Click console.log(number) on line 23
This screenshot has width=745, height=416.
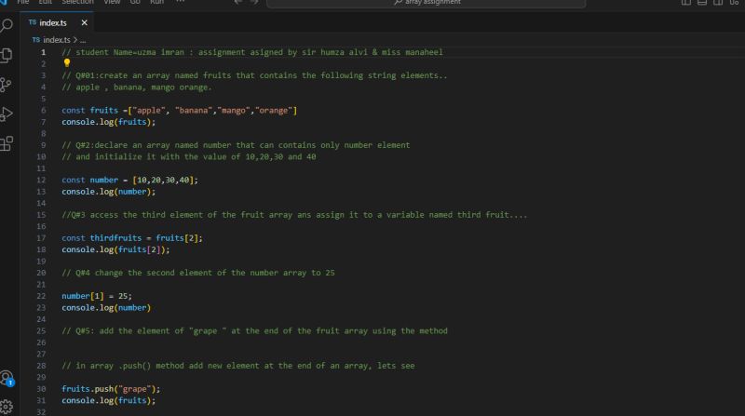point(106,308)
